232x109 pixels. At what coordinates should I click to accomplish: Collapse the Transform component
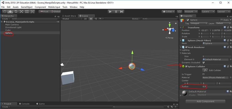pyautogui.click(x=181, y=28)
